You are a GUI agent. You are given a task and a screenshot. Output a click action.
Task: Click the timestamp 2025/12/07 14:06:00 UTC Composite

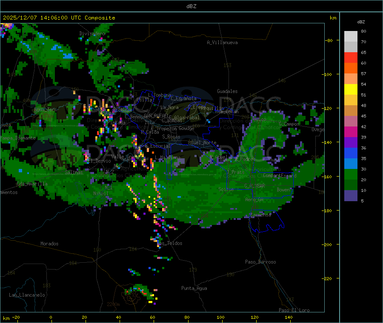click(x=59, y=18)
